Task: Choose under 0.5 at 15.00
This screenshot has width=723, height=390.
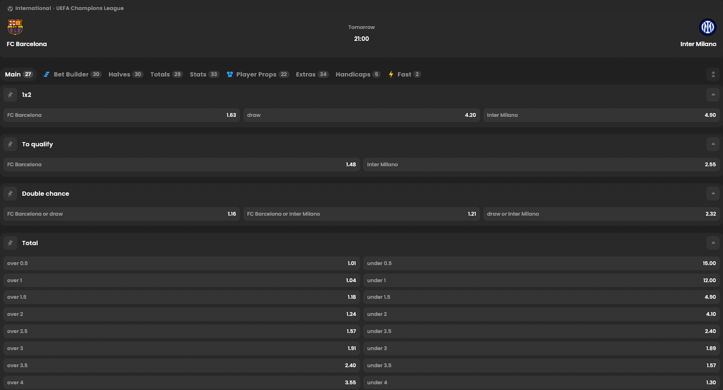Action: pos(541,263)
